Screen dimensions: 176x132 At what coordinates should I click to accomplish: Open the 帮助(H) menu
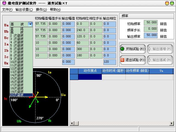(56, 10)
